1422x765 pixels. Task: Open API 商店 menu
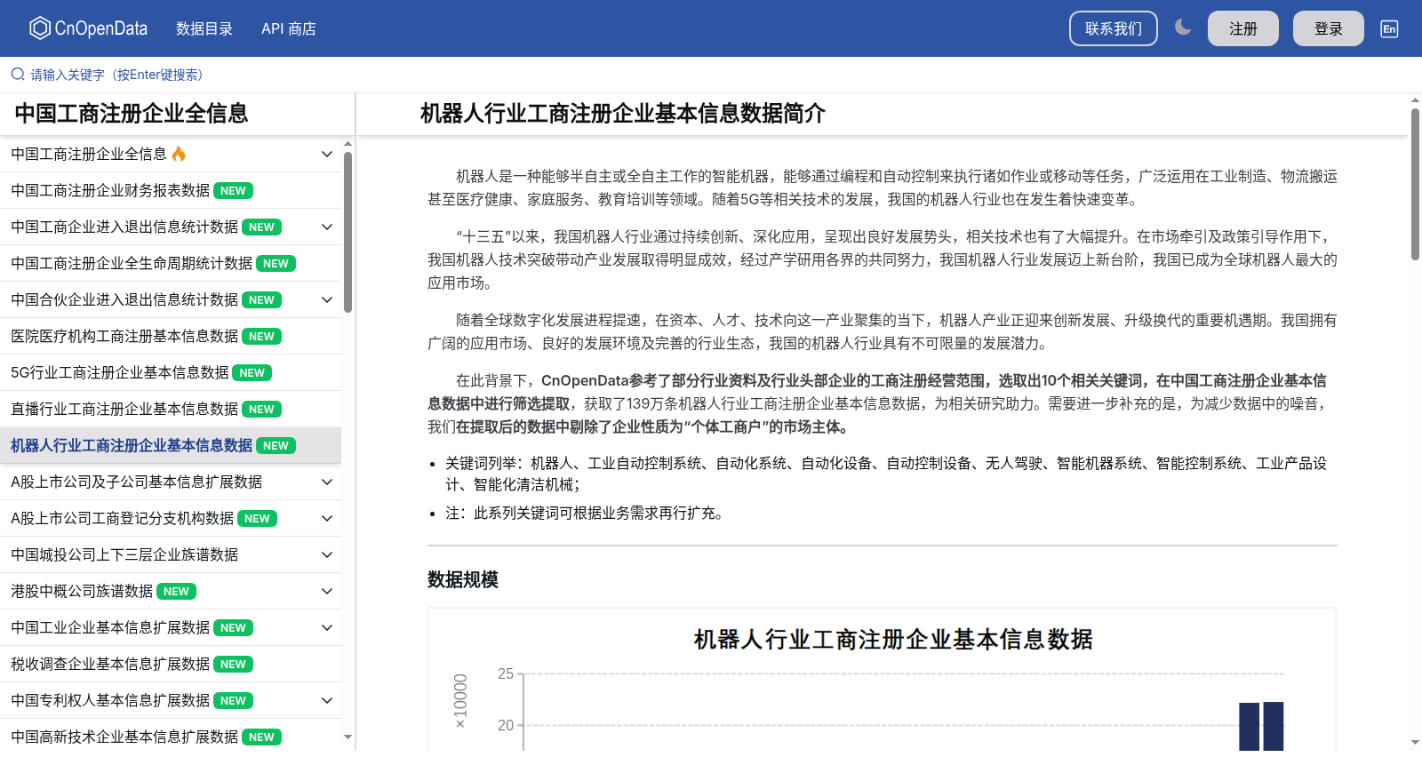coord(289,28)
